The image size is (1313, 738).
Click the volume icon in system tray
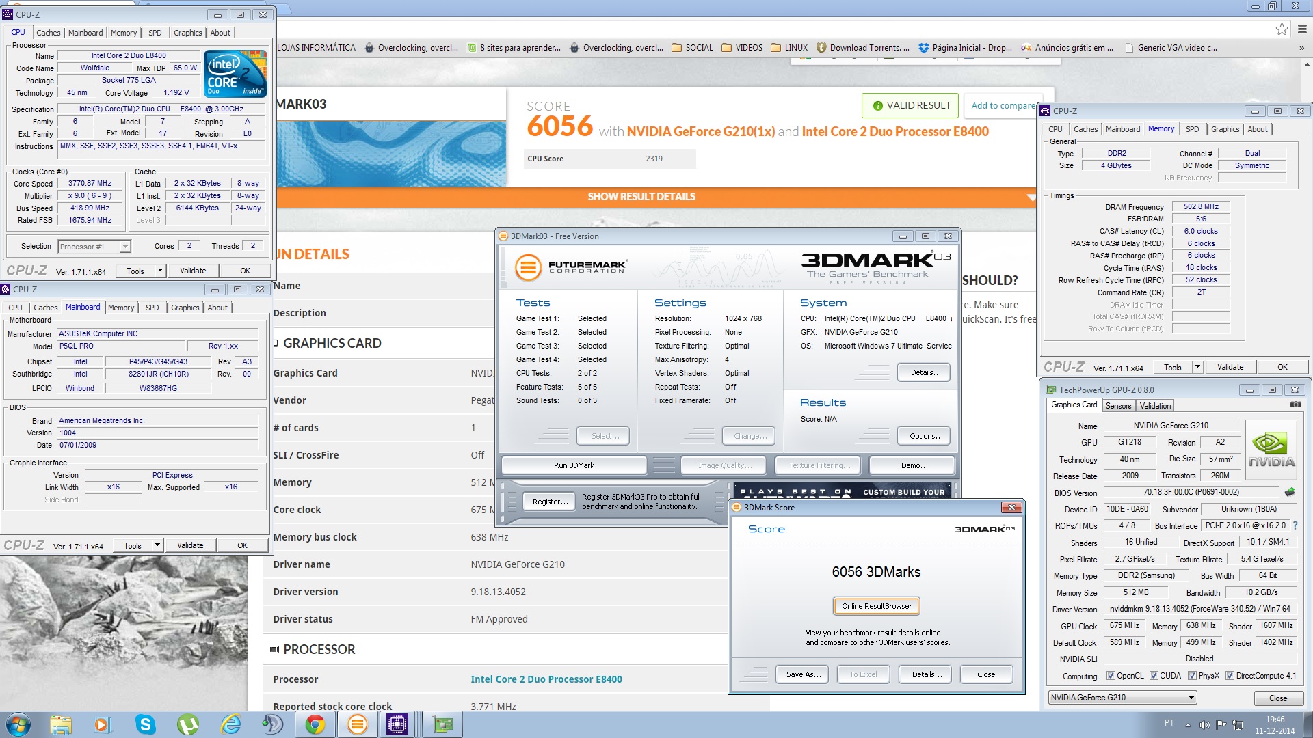(1204, 724)
